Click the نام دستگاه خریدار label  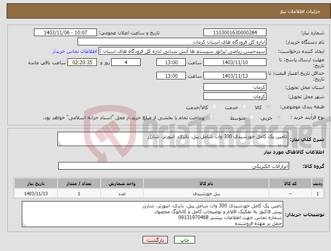tap(305, 42)
